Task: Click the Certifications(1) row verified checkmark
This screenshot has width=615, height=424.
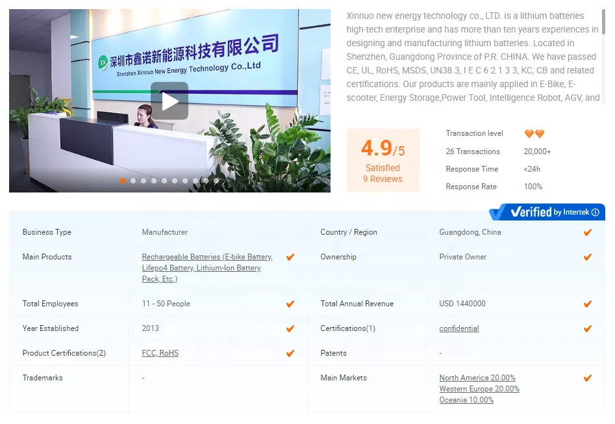Action: [x=588, y=328]
